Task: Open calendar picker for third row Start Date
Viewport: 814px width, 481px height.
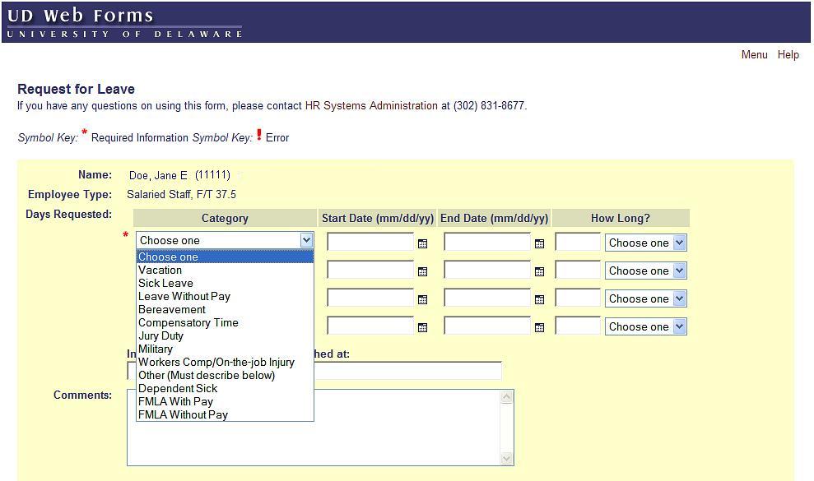Action: click(x=422, y=299)
